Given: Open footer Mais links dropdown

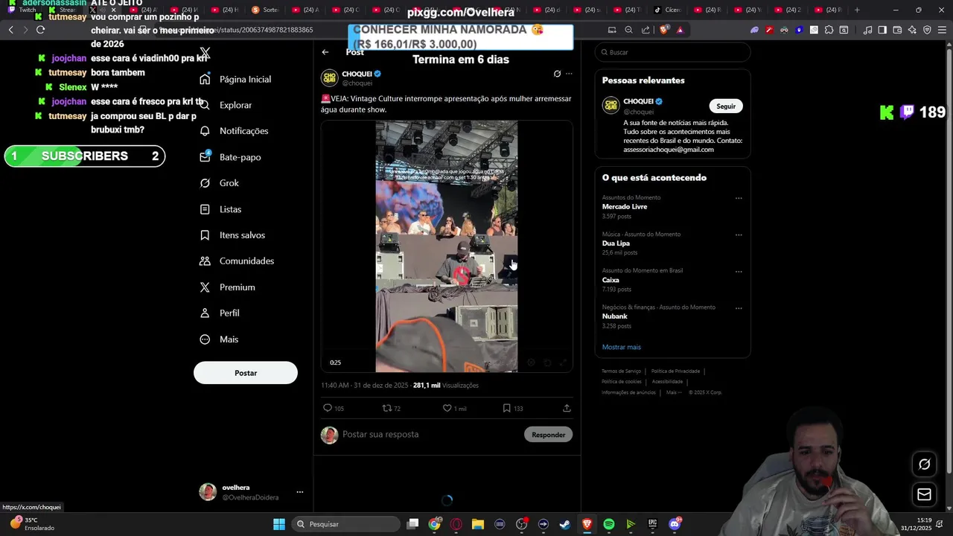Looking at the screenshot, I should 673,392.
